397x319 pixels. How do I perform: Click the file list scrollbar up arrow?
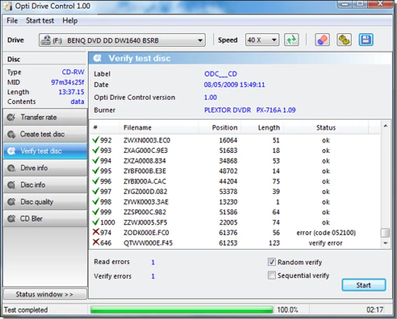point(385,126)
